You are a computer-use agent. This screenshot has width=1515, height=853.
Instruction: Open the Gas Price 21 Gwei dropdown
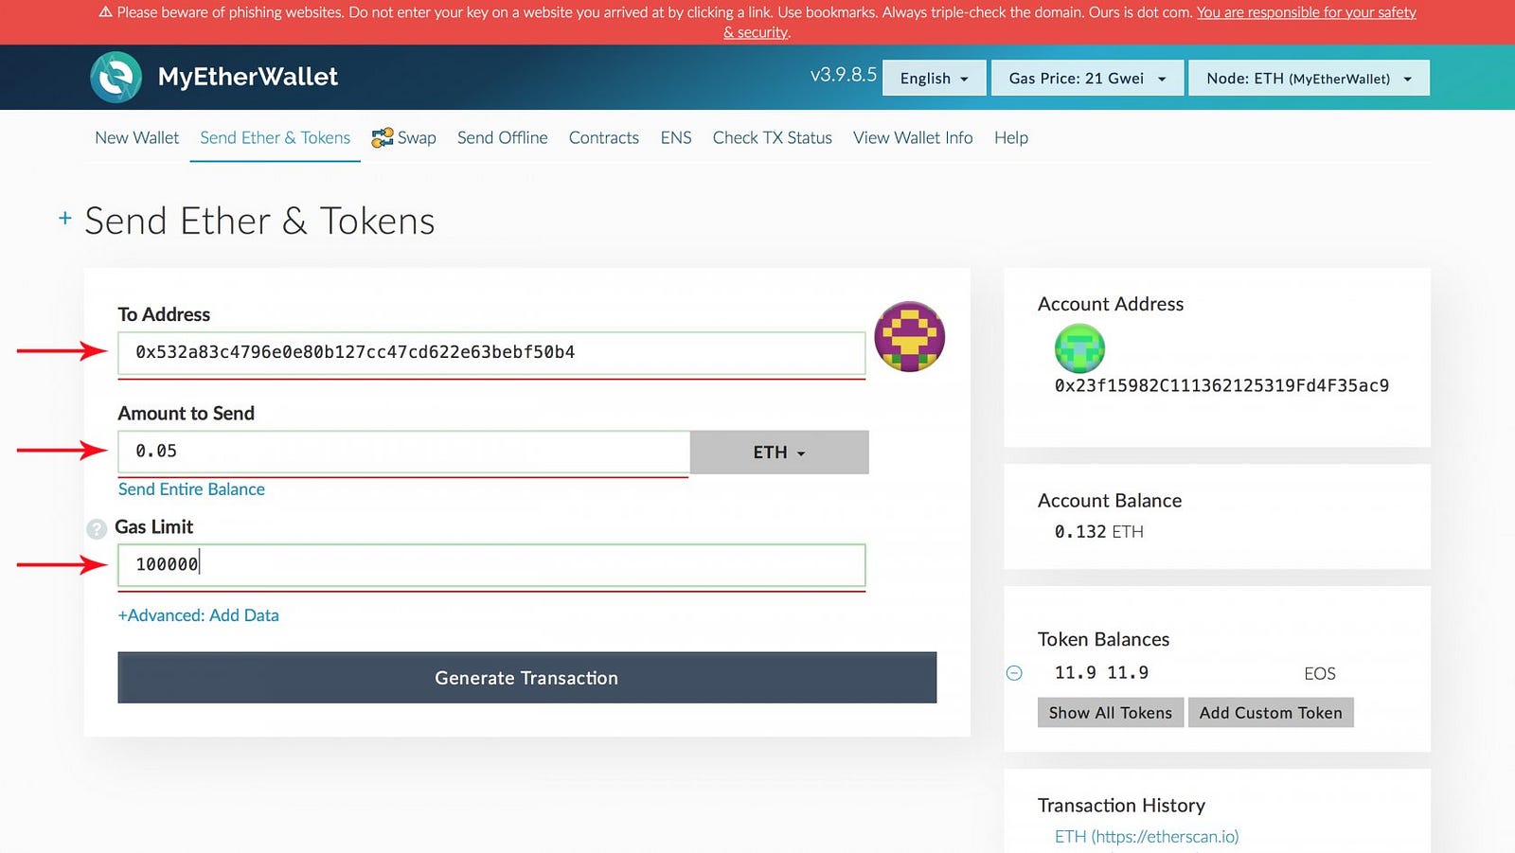click(x=1088, y=79)
